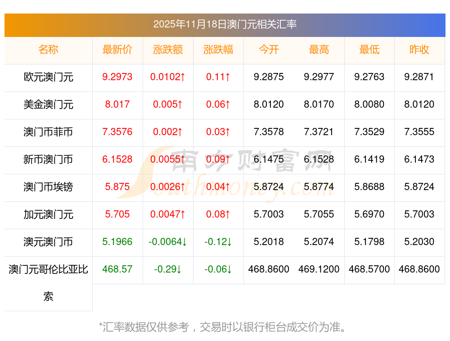Select the 最低 column header
Image resolution: width=450 pixels, height=341 pixels.
[x=369, y=50]
